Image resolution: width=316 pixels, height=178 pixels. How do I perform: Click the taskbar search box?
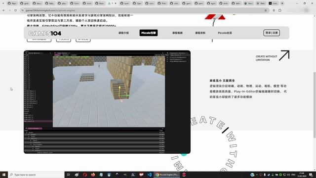coord(36,175)
